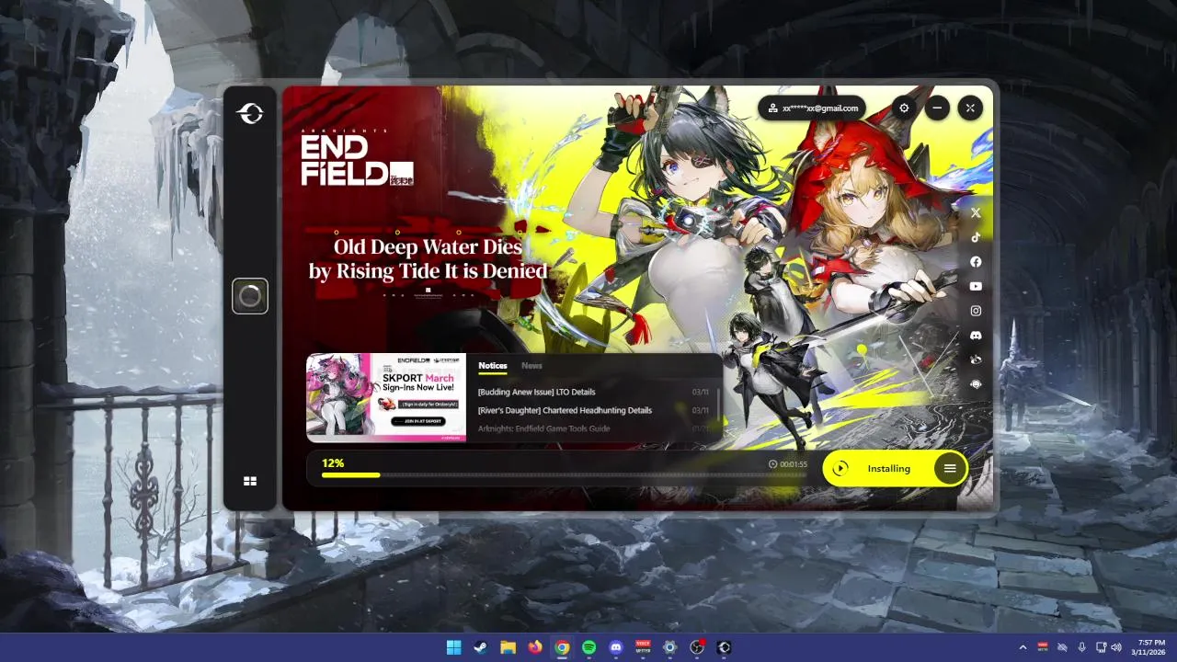Viewport: 1177px width, 662px height.
Task: Open Spotify from the taskbar
Action: coord(588,647)
